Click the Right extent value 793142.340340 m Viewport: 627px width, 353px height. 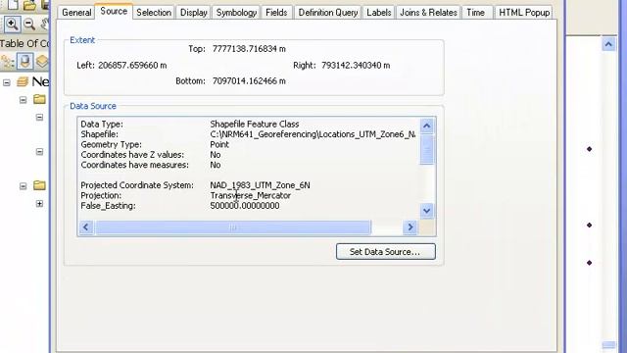click(x=356, y=66)
